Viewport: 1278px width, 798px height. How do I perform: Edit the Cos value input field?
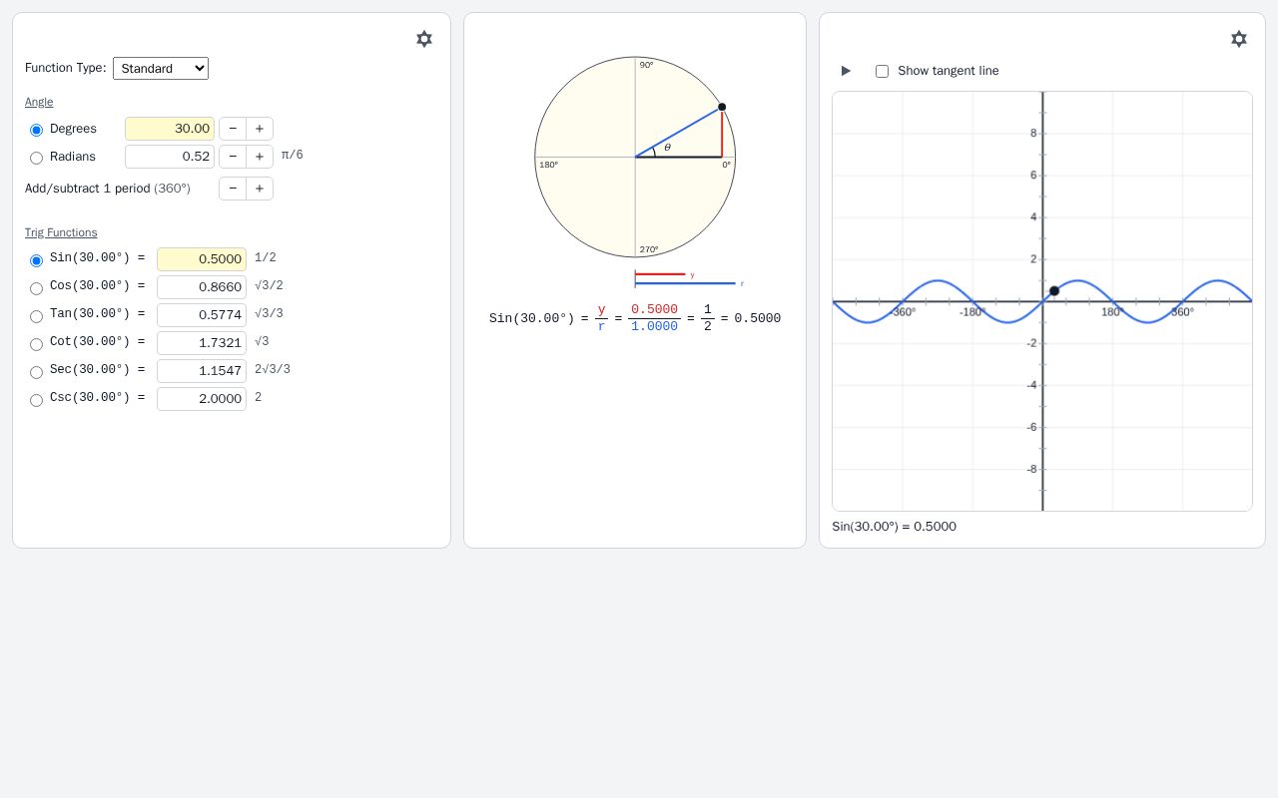click(x=202, y=287)
